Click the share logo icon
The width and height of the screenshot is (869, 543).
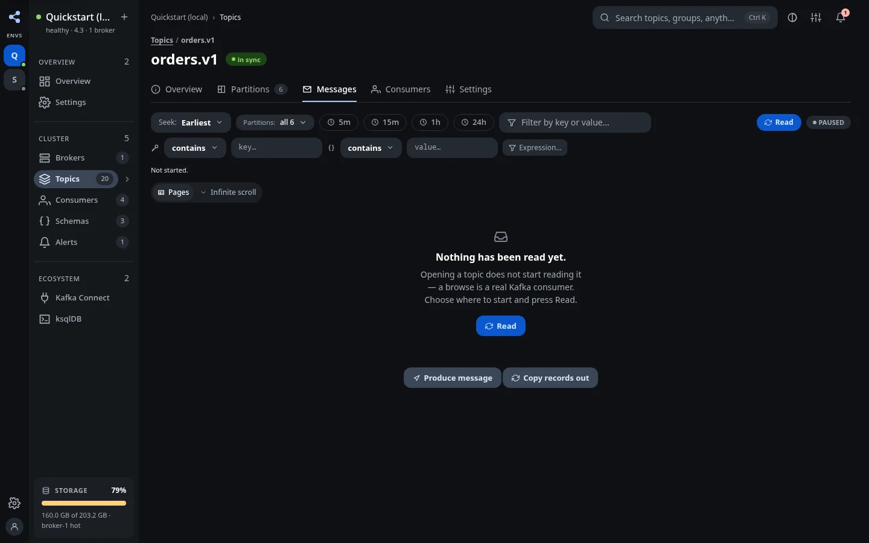[x=14, y=17]
